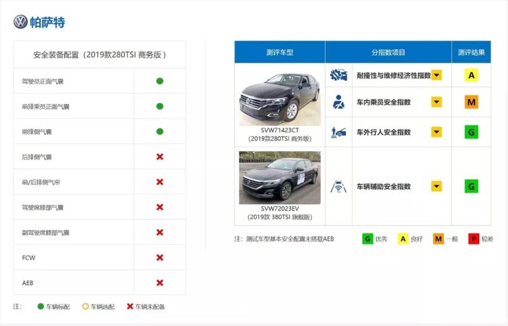Click the yellow circle 车辆选配 legend icon
Image resolution: width=508 pixels, height=326 pixels.
tap(85, 306)
